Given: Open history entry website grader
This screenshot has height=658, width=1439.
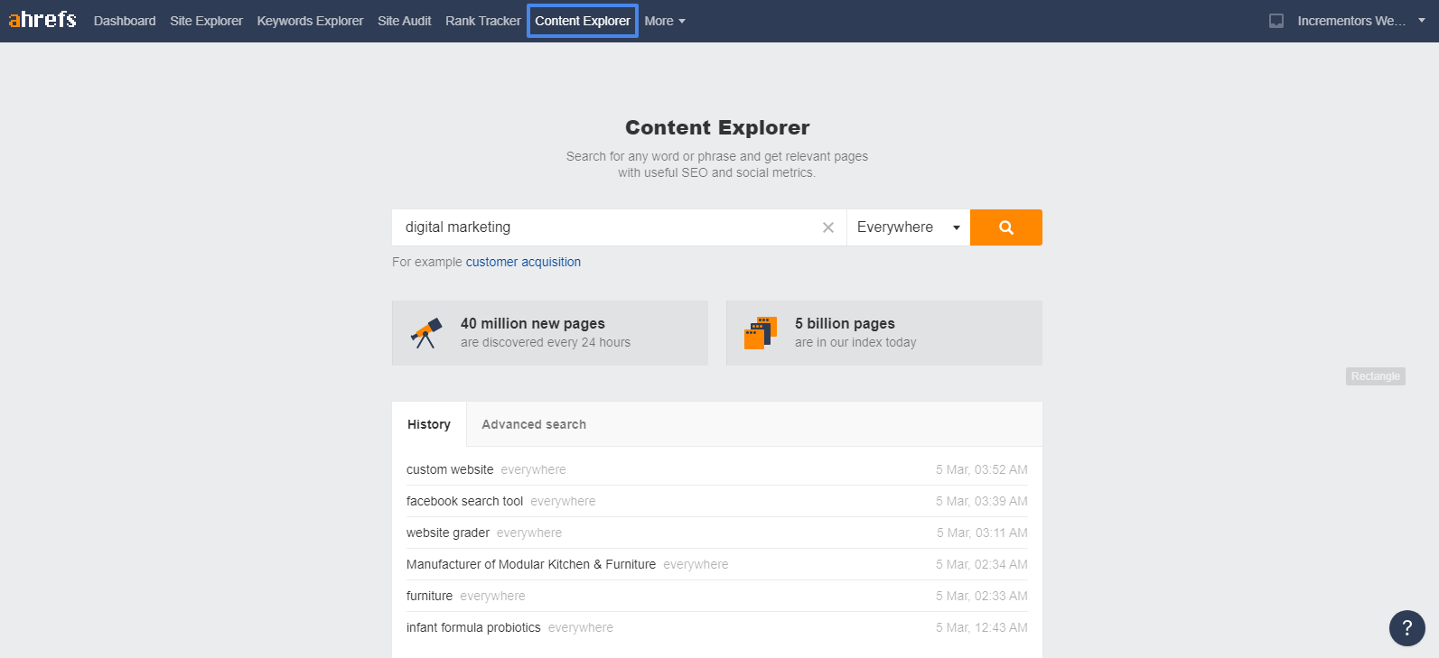Looking at the screenshot, I should click(x=448, y=533).
